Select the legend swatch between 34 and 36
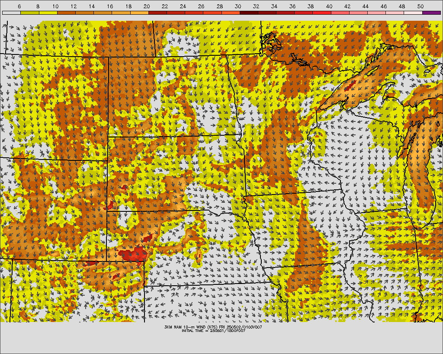443x354 pixels. (286, 13)
